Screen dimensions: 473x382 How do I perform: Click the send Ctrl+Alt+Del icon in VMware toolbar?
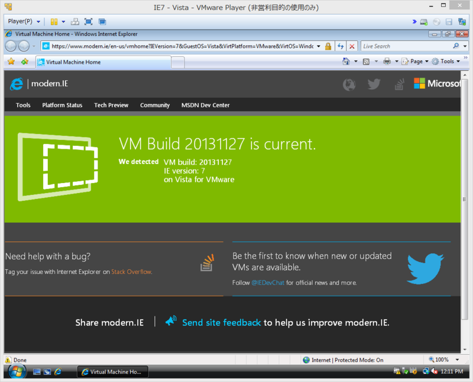[75, 22]
